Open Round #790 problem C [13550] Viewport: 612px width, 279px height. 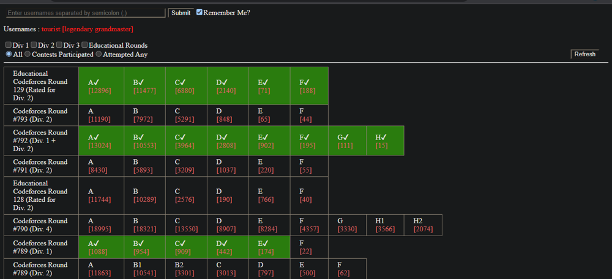pos(186,225)
